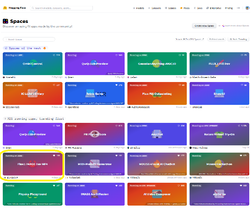Visit the black-forest-labs author profile
This screenshot has height=208, width=251.
pos(204,77)
